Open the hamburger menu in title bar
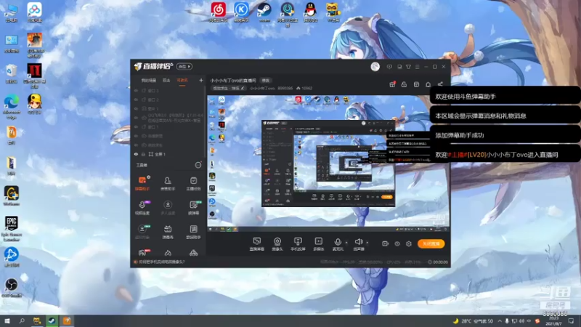Image resolution: width=581 pixels, height=327 pixels. coord(417,67)
